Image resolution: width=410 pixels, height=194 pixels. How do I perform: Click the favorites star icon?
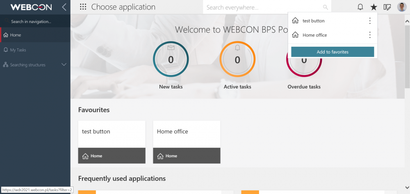(374, 7)
